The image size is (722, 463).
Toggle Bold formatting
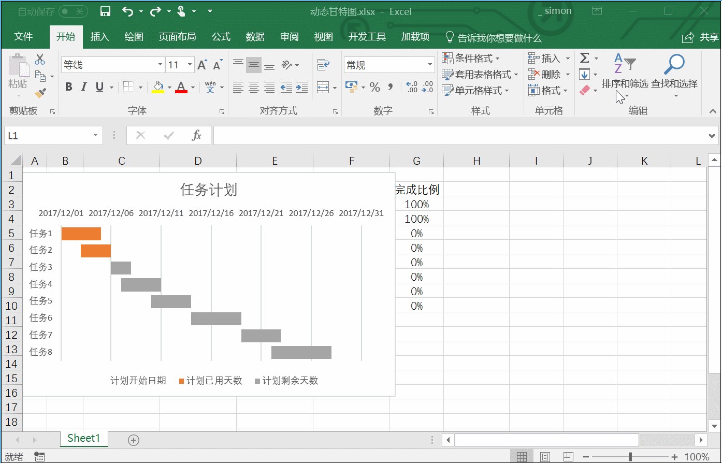(x=69, y=87)
